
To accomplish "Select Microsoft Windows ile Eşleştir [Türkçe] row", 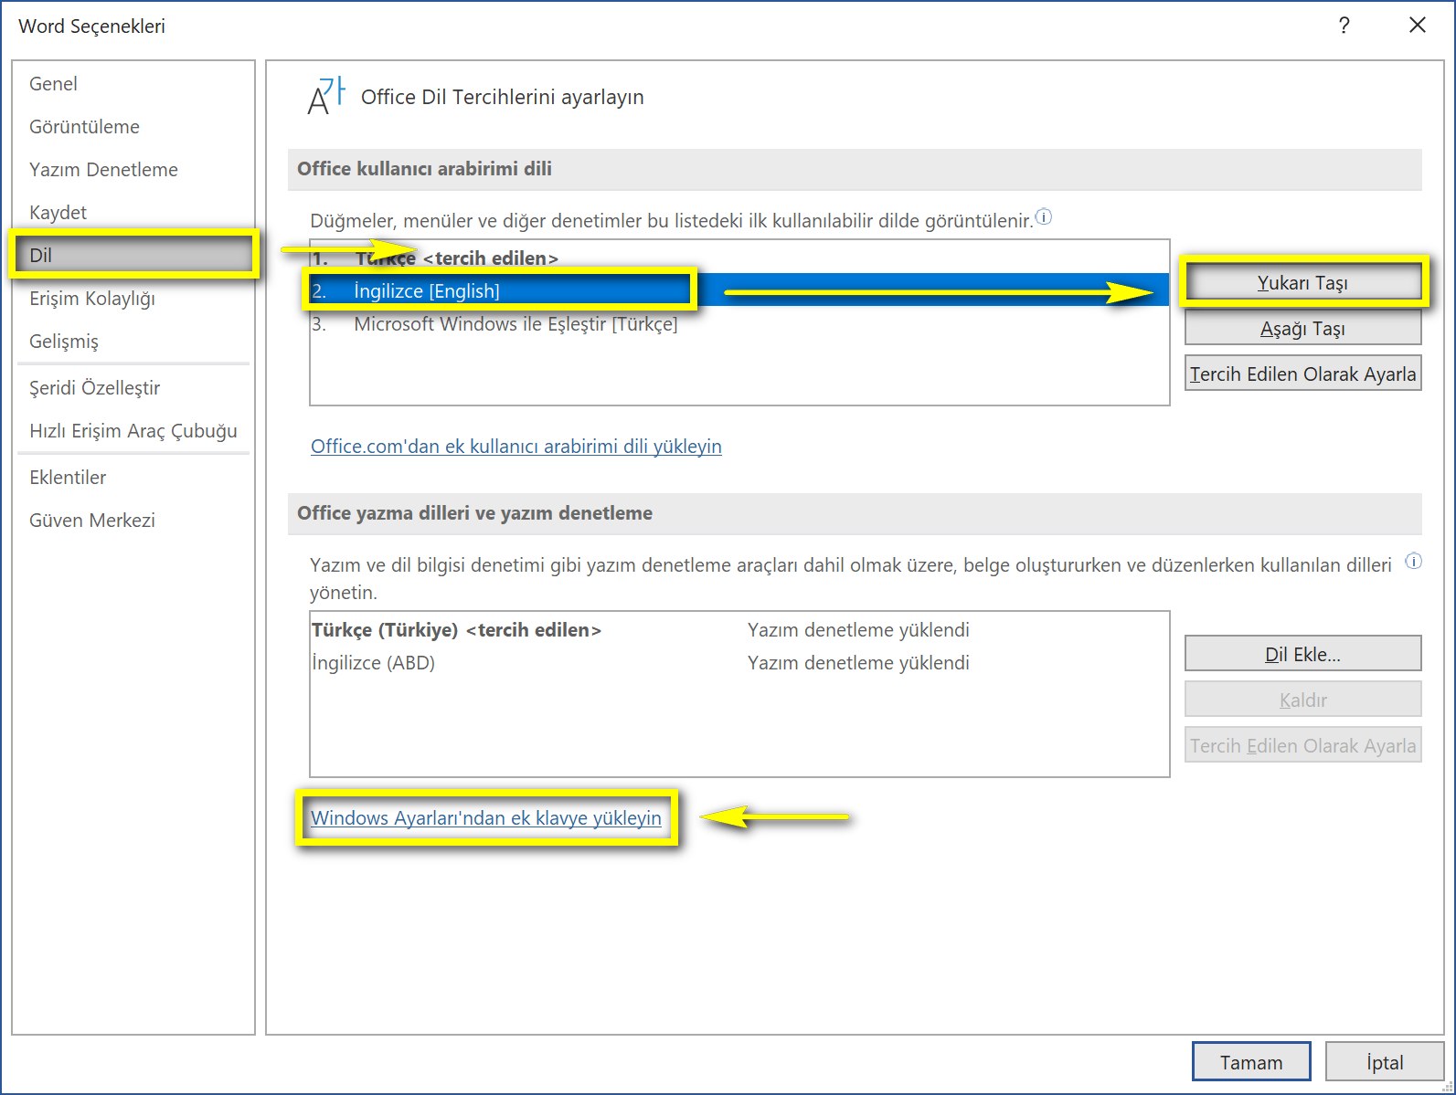I will click(x=739, y=324).
